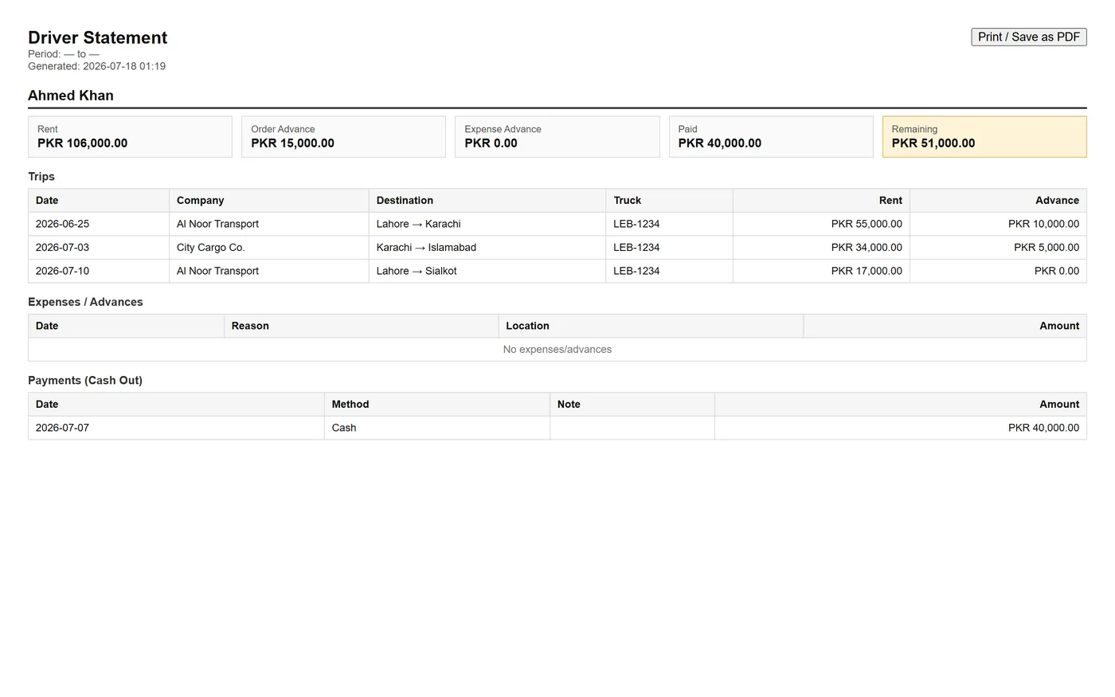Select the Remaining PKR 51,000.00 summary card

coord(984,137)
